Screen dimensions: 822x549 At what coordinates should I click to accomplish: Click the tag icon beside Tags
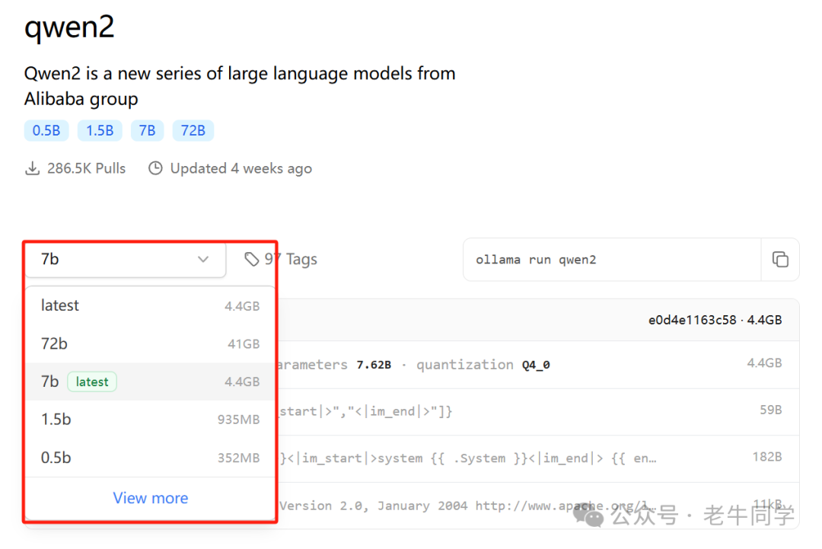coord(252,259)
